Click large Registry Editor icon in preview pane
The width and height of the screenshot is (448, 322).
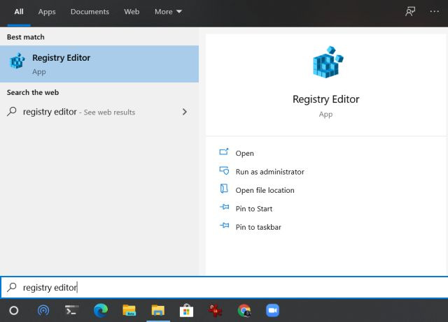pos(328,62)
